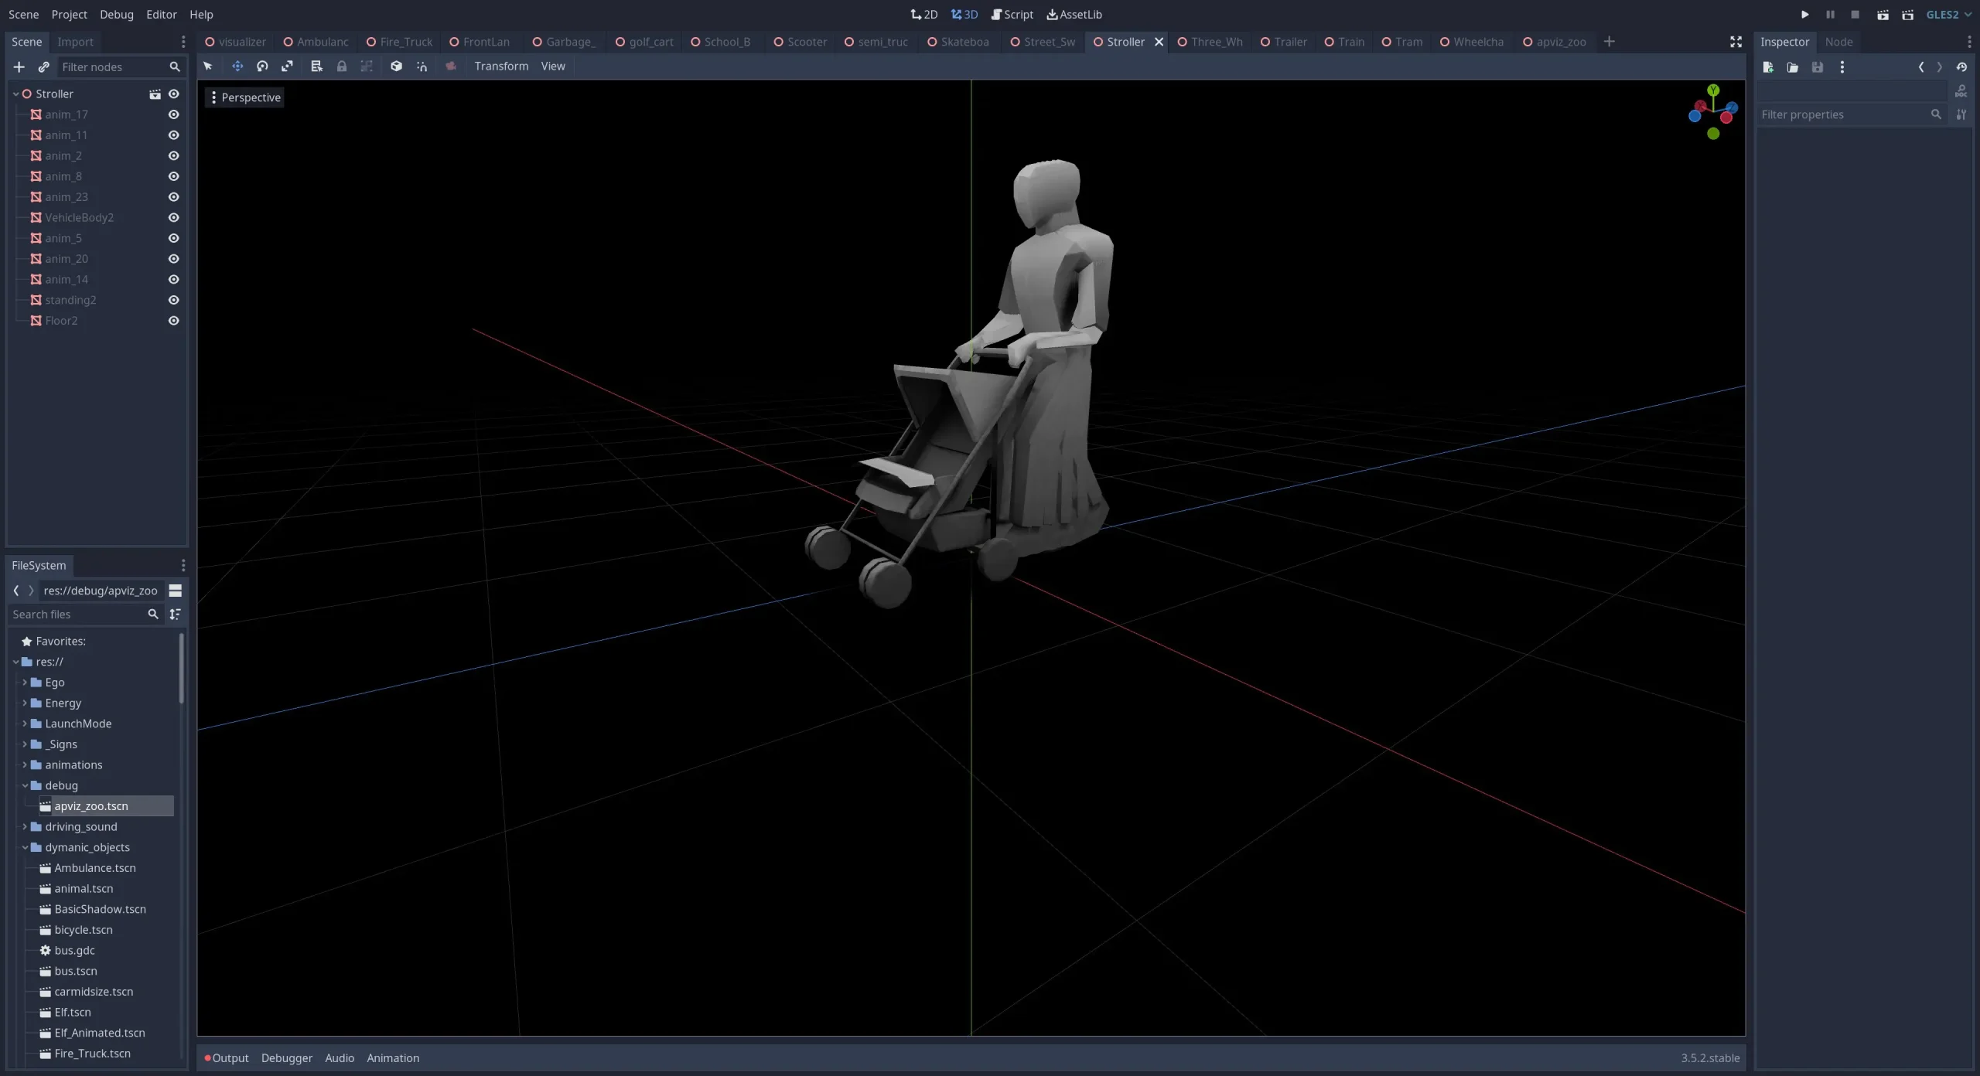Collapse the dymanic_objects folder
The height and width of the screenshot is (1076, 1980).
[x=25, y=848]
